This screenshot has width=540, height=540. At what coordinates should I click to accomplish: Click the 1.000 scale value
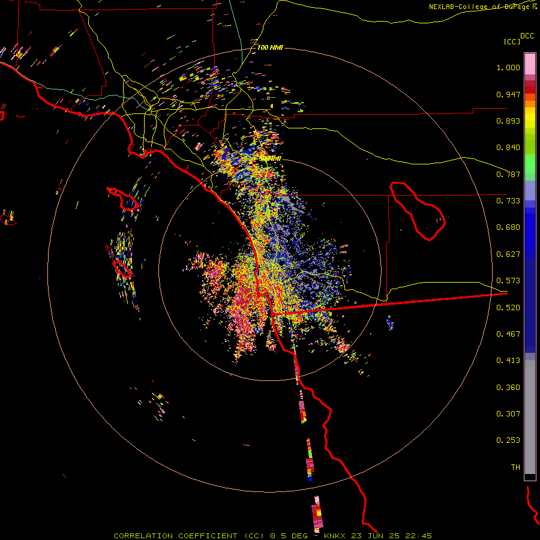click(508, 67)
